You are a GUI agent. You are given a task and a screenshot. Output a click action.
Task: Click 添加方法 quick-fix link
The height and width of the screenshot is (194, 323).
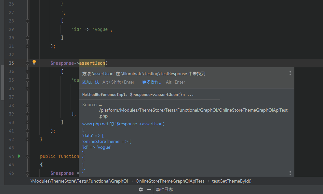(x=90, y=82)
